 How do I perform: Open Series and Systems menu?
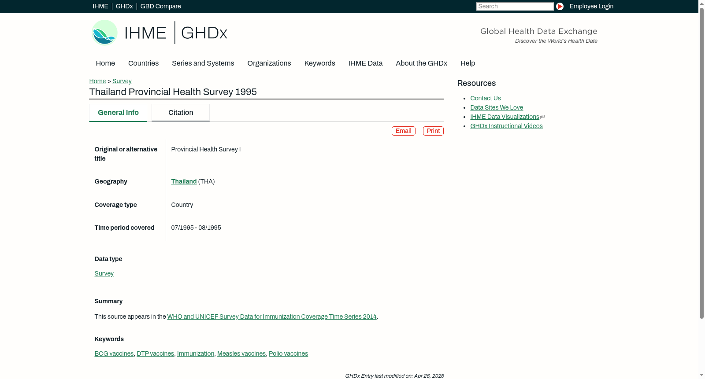point(203,63)
